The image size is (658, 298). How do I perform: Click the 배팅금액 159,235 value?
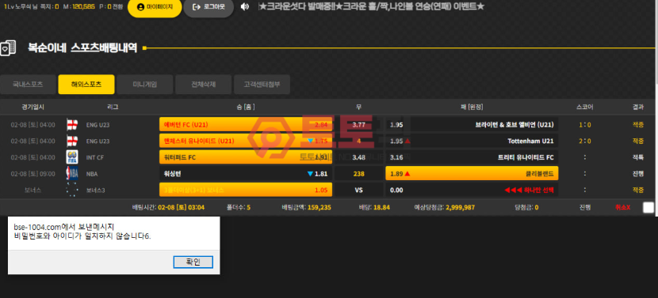click(319, 207)
